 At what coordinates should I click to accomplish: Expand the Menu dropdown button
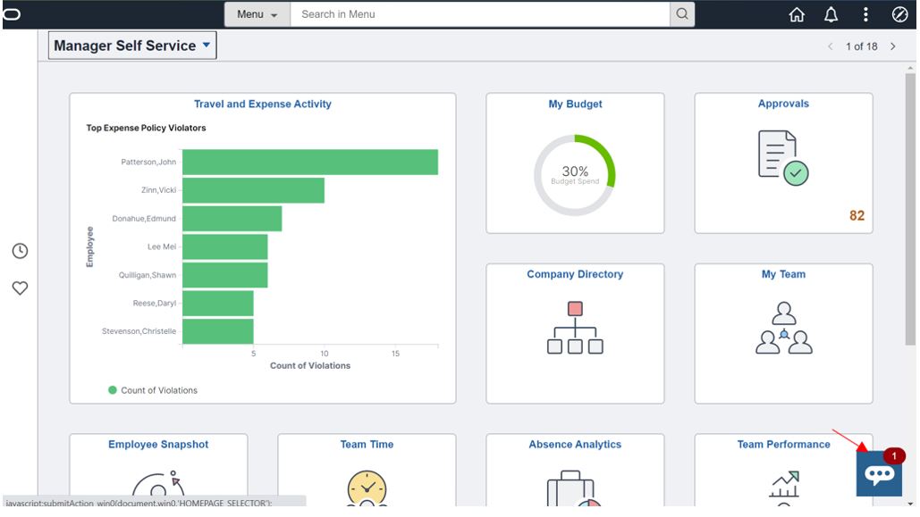pyautogui.click(x=257, y=14)
